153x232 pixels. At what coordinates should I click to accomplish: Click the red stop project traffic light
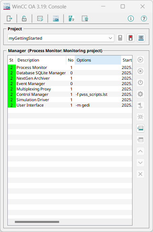131,38
